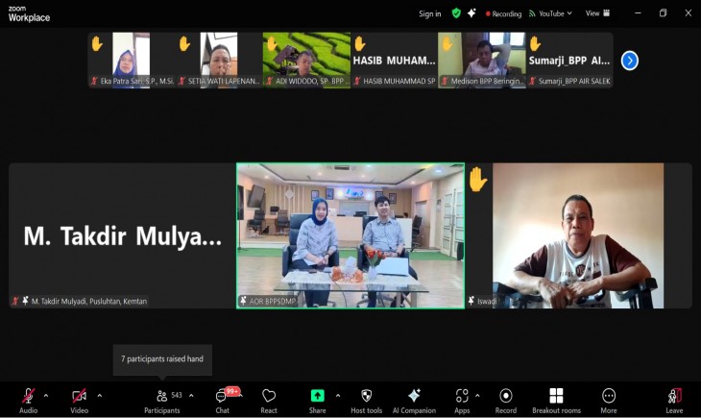Select SETIA WATI LAPENAN video thumbnail
This screenshot has width=701, height=418.
[219, 60]
